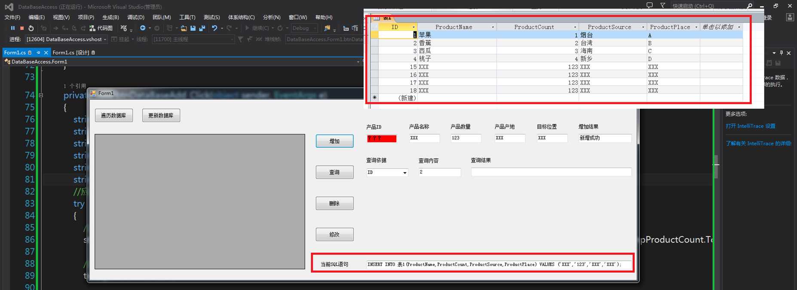Screen dimensions: 797x290
Task: Click the 单击以添加 column header
Action: click(721, 27)
